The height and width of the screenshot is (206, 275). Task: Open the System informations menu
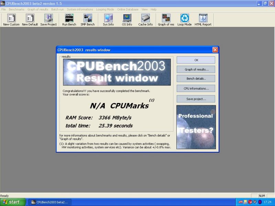click(x=80, y=10)
